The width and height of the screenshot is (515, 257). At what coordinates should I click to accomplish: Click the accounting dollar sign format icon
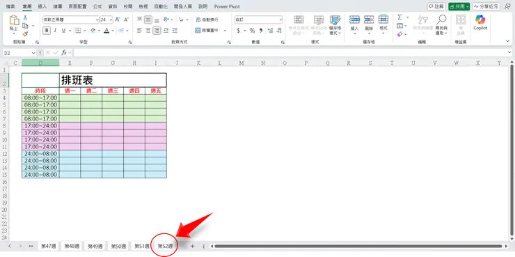coord(239,31)
